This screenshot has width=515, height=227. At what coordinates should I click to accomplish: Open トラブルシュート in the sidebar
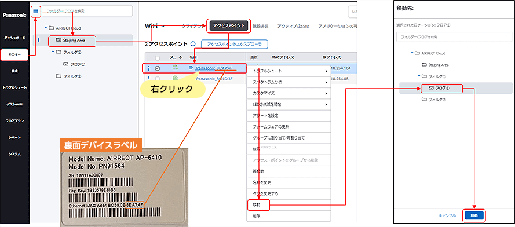14,88
